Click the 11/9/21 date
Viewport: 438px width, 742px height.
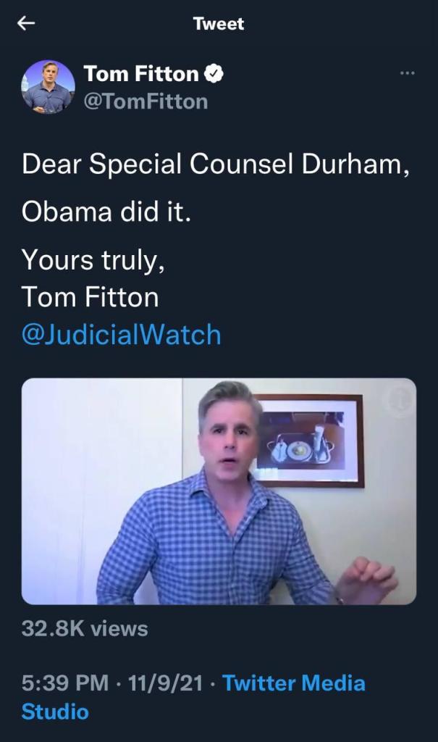coord(165,683)
